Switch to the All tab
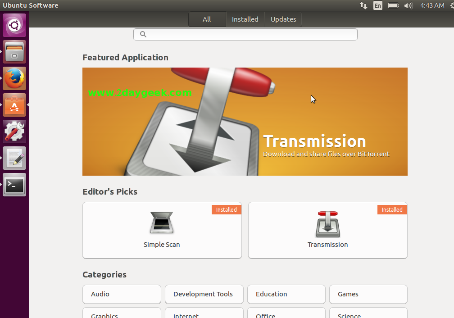 click(207, 19)
